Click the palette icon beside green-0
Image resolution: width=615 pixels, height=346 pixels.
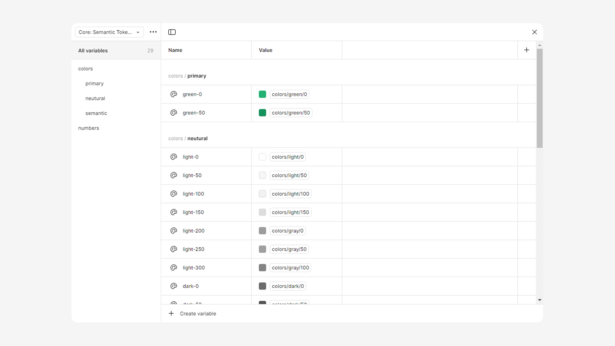174,94
